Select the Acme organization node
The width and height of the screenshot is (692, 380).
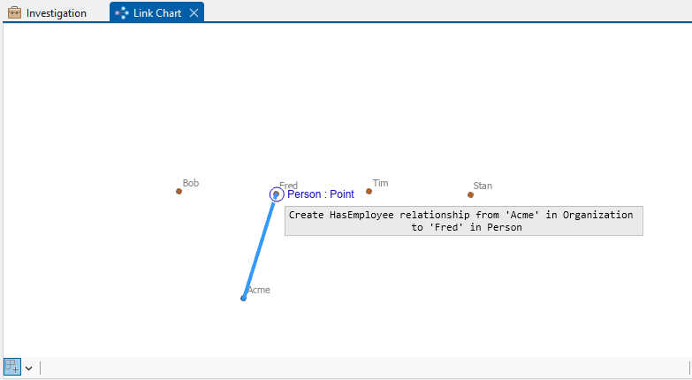pyautogui.click(x=243, y=299)
